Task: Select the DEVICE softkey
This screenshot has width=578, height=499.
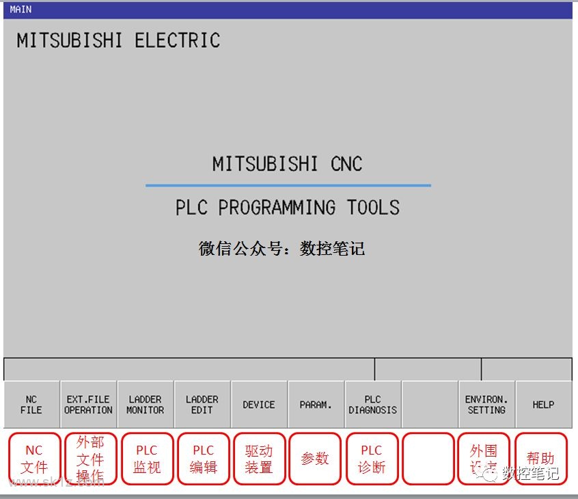Action: click(x=259, y=405)
